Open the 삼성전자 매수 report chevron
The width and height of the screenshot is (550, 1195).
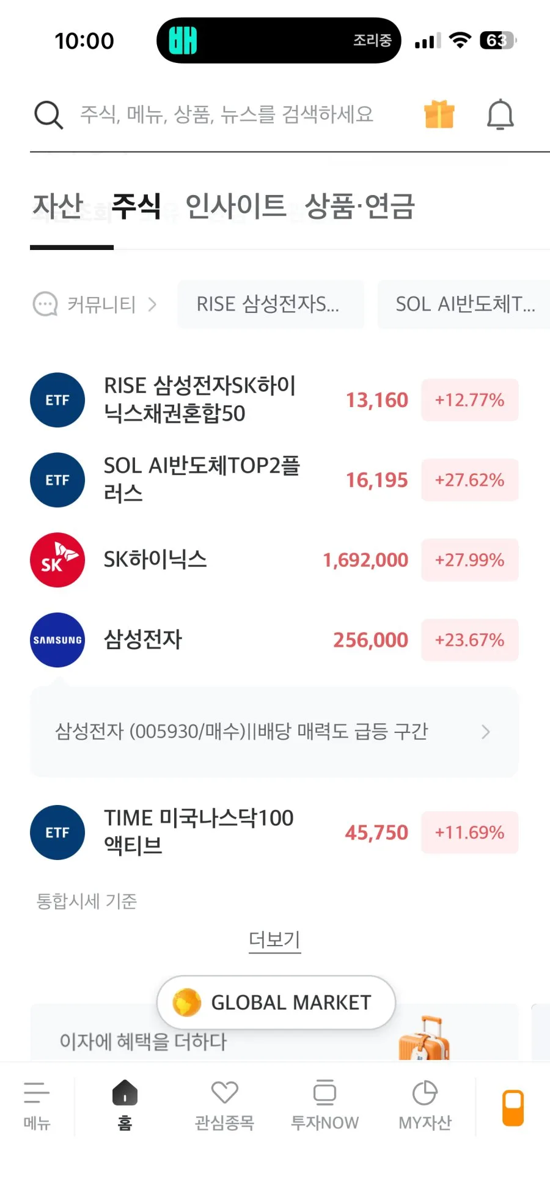[486, 732]
